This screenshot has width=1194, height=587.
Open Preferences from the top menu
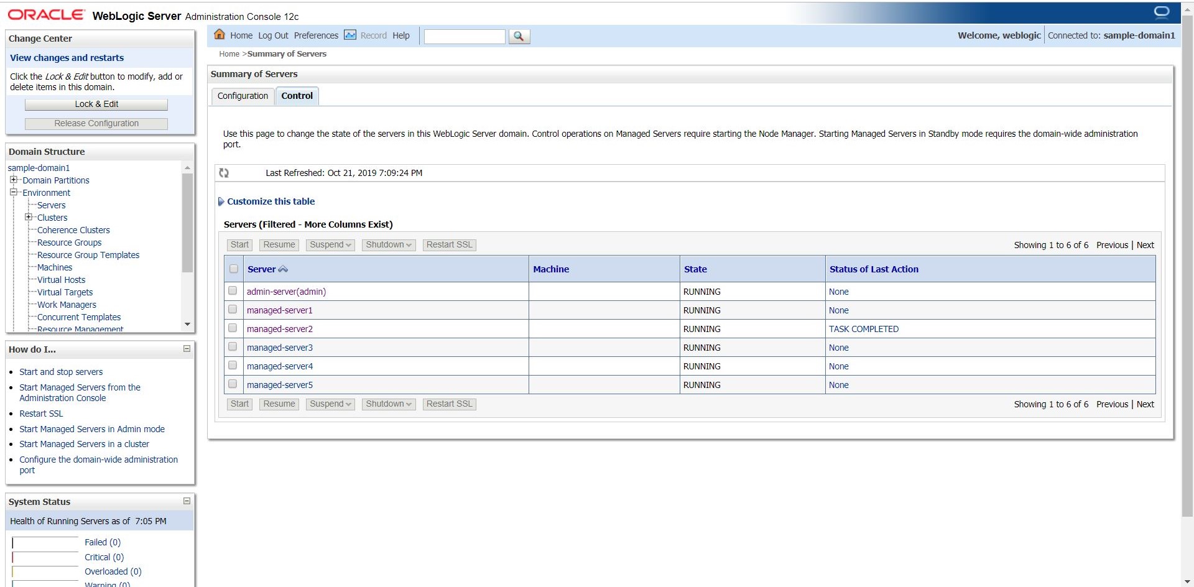316,35
